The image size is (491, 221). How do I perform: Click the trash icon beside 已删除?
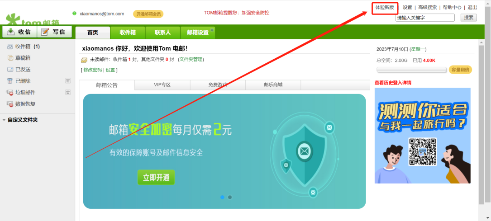click(x=10, y=81)
